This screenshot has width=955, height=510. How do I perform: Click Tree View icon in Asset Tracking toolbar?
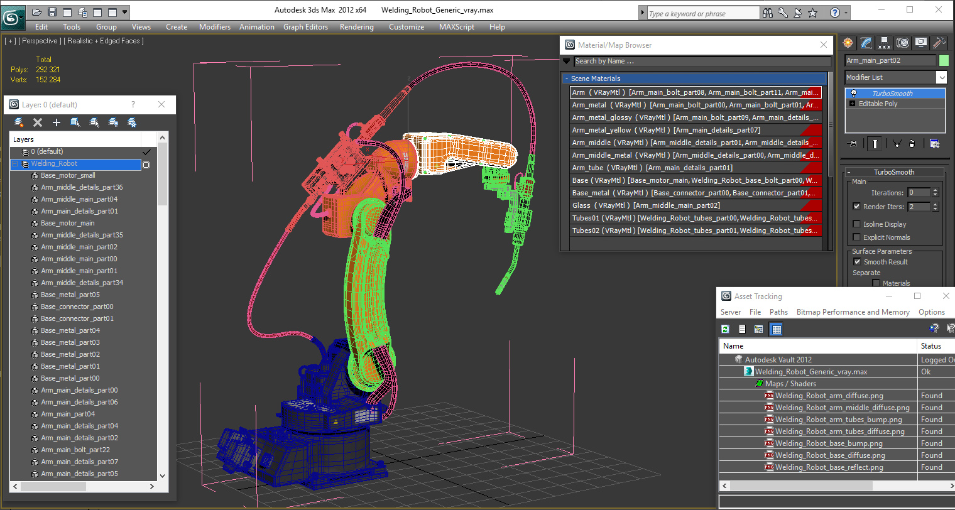pyautogui.click(x=759, y=329)
